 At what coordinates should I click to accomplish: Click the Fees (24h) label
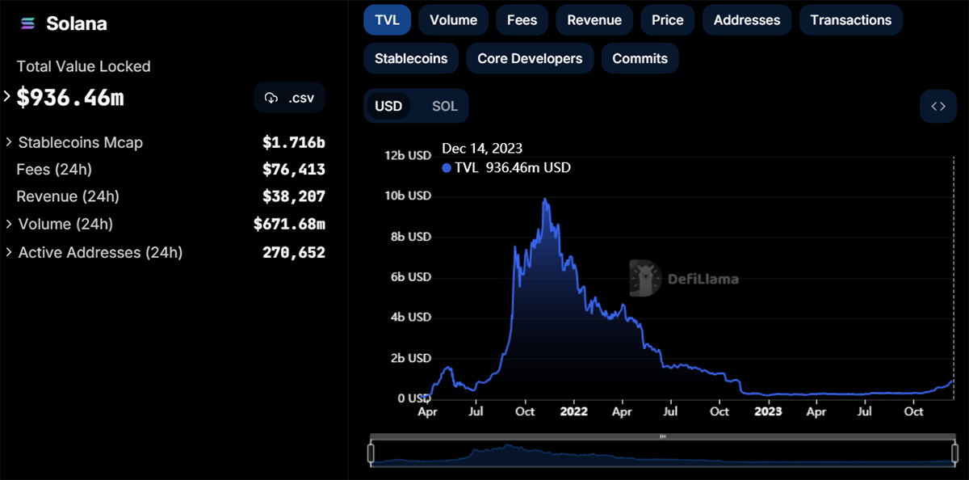54,170
